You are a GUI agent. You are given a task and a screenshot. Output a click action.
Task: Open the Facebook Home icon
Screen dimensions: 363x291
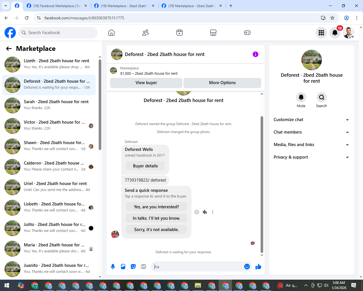(x=111, y=33)
